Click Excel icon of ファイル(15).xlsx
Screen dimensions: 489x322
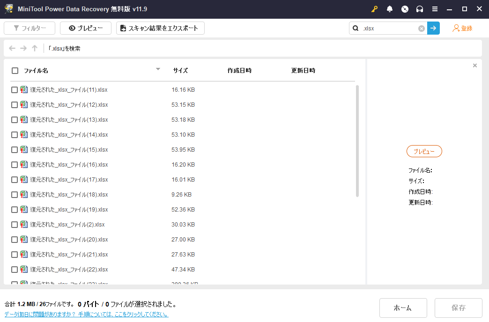tap(24, 150)
